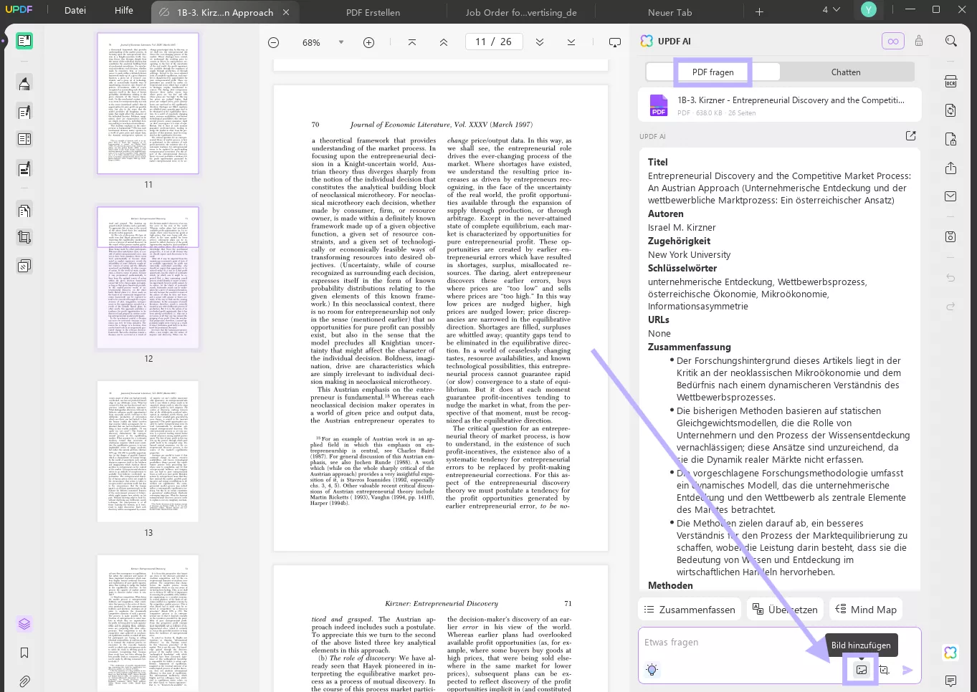This screenshot has width=977, height=692.
Task: Switch to the PDF fragen mode
Action: (713, 72)
